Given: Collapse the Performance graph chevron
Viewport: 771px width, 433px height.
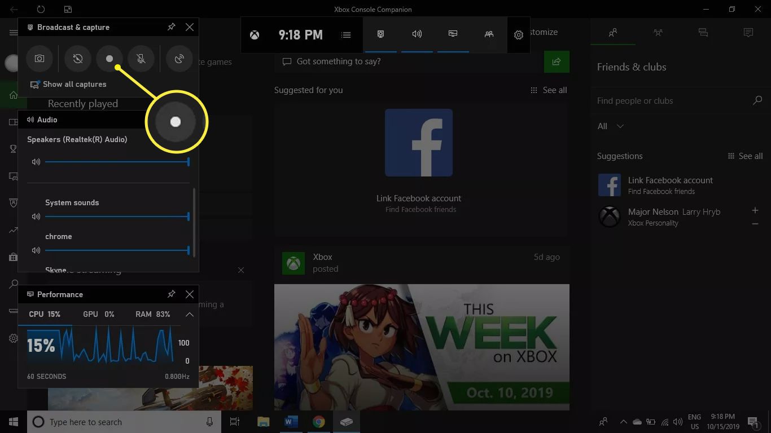Looking at the screenshot, I should (x=190, y=314).
